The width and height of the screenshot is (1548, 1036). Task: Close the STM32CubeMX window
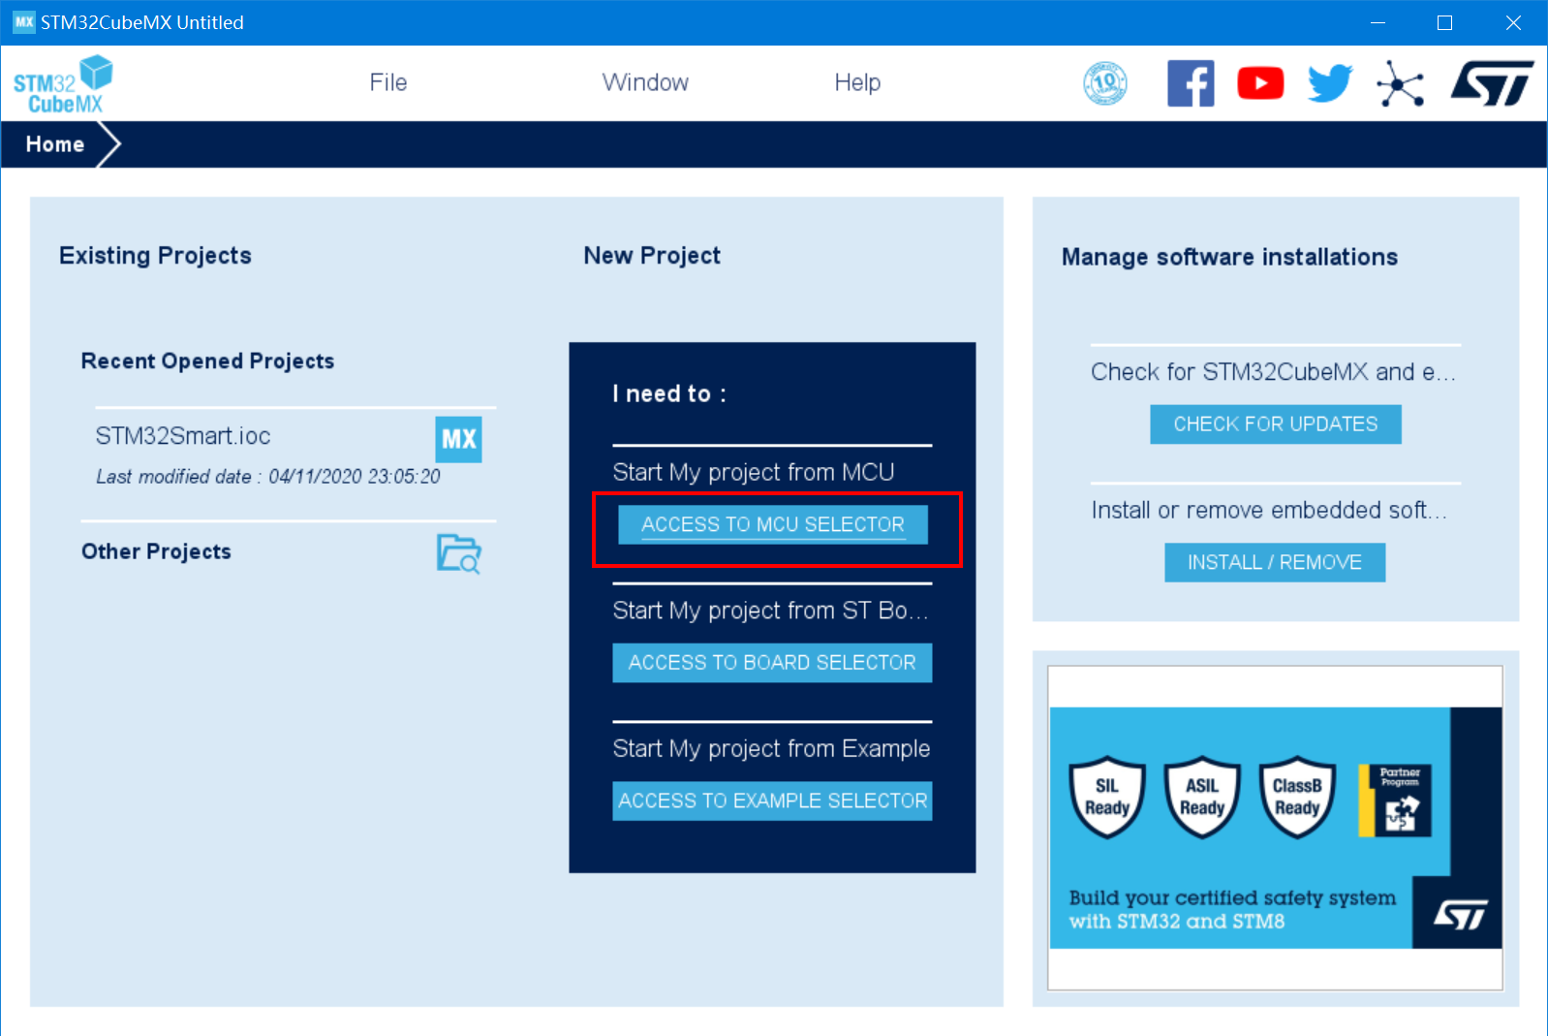pos(1513,22)
